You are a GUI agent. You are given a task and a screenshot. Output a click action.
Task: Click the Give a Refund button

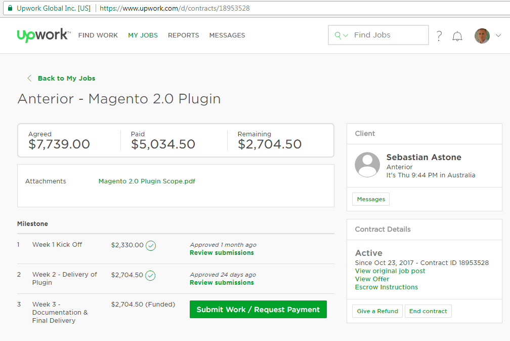pos(377,311)
